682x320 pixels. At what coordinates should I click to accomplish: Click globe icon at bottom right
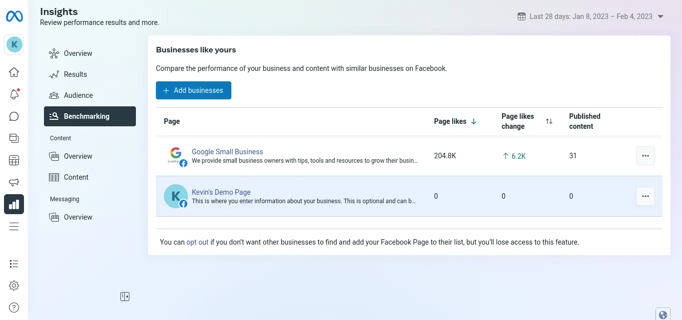point(663,315)
